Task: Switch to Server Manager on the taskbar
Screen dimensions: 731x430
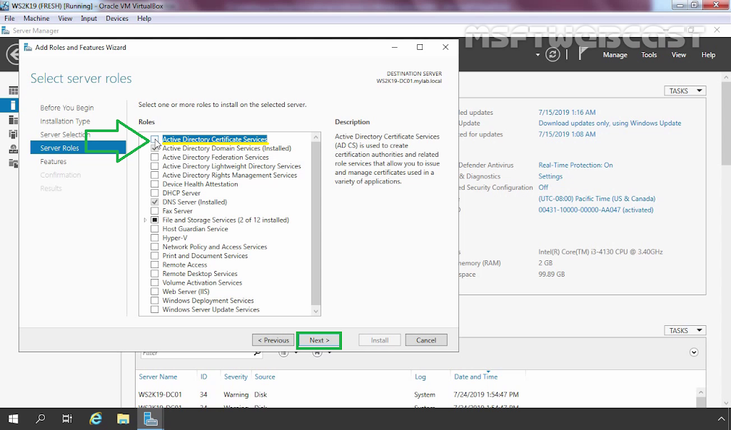Action: pos(151,419)
